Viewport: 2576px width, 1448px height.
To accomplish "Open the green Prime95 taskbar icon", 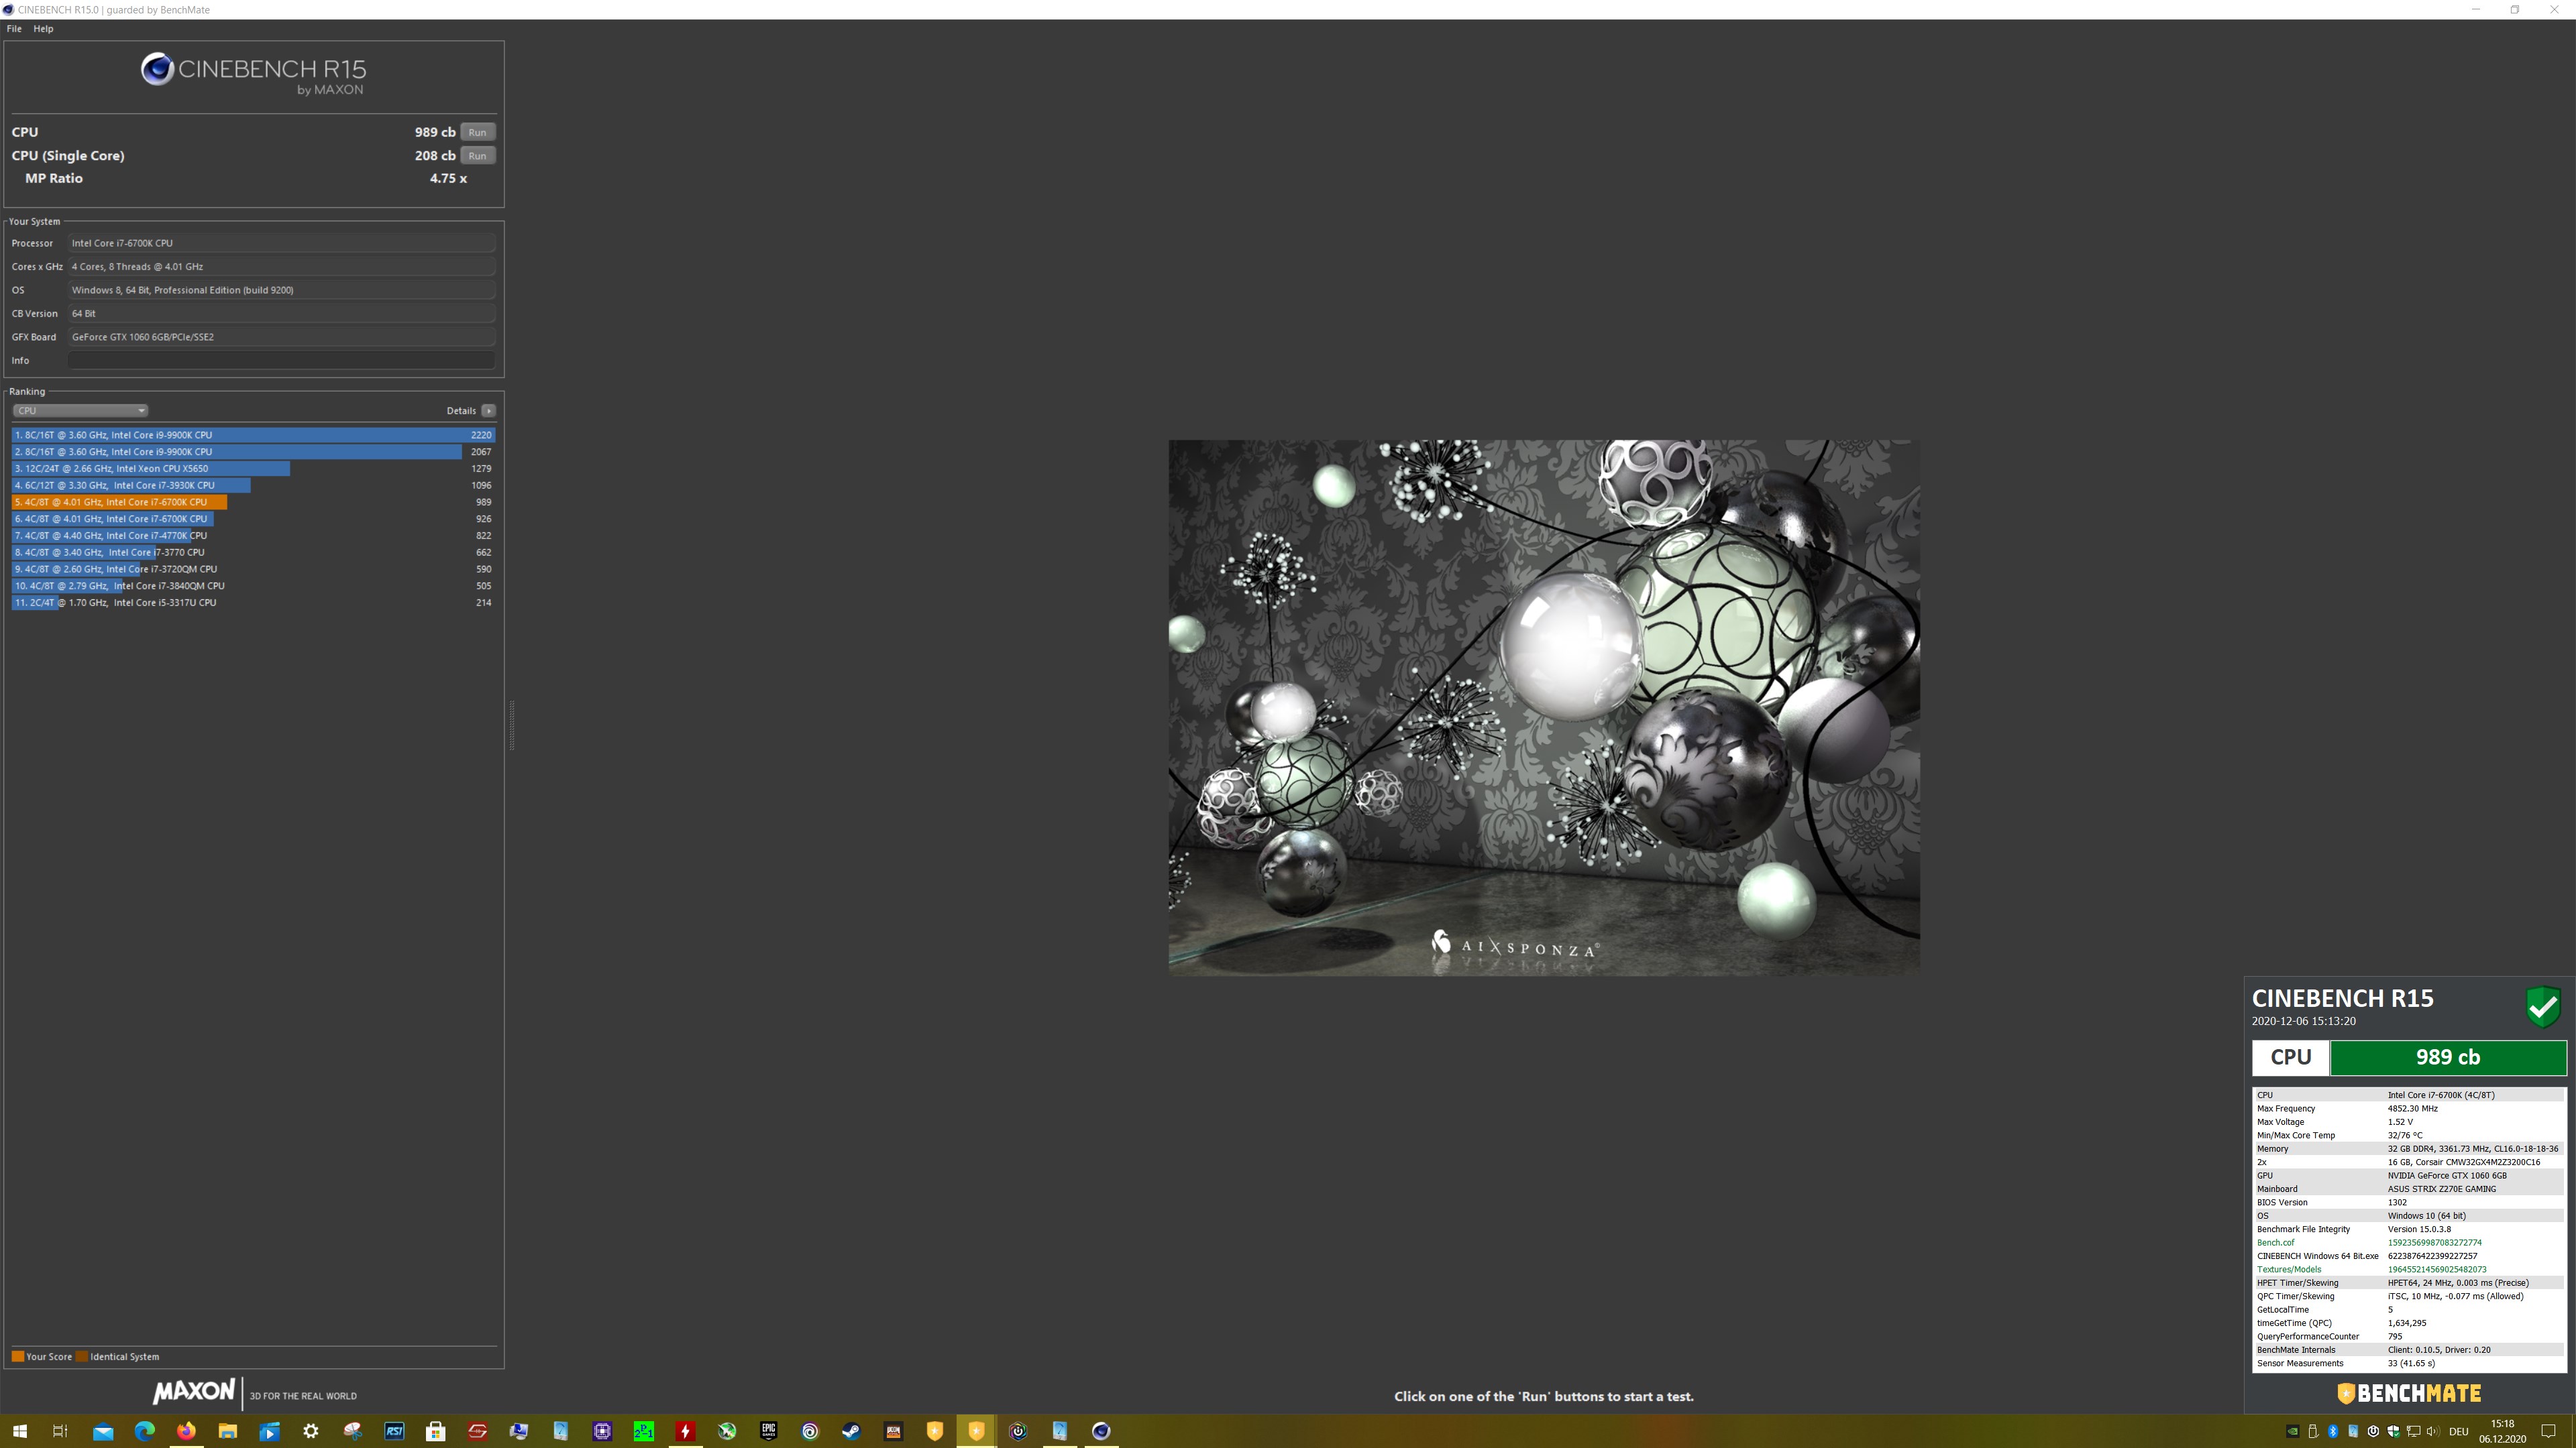I will click(644, 1431).
